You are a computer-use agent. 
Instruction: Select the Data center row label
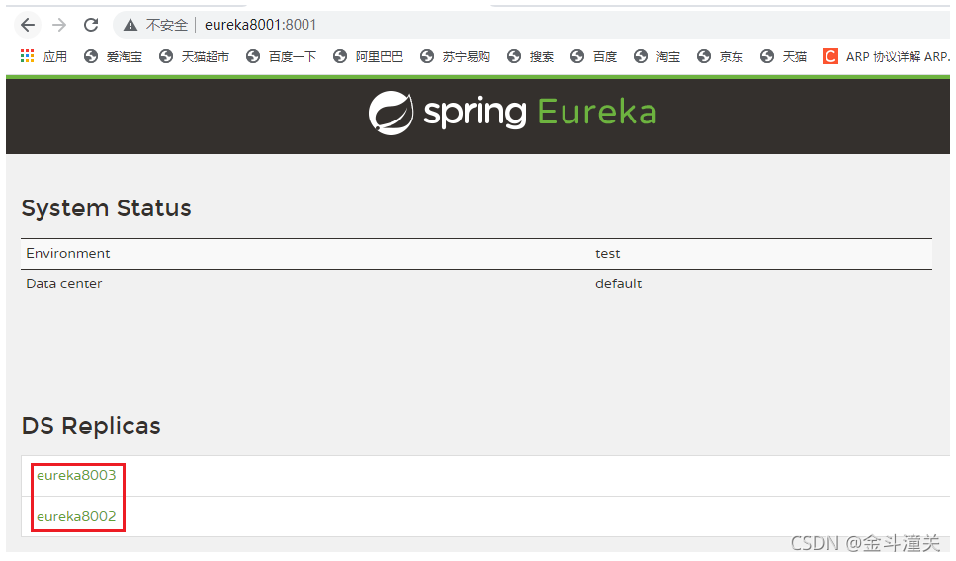64,283
